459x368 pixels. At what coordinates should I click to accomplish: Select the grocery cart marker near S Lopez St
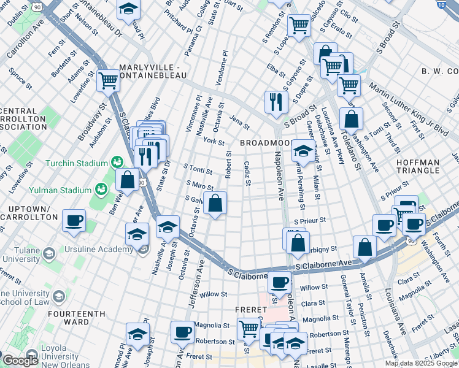(x=299, y=26)
